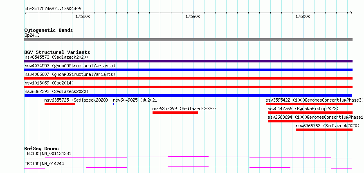Open the esv2663694 1000GenomesConsortiumPhase1 label
The image size is (364, 173).
pyautogui.click(x=315, y=117)
